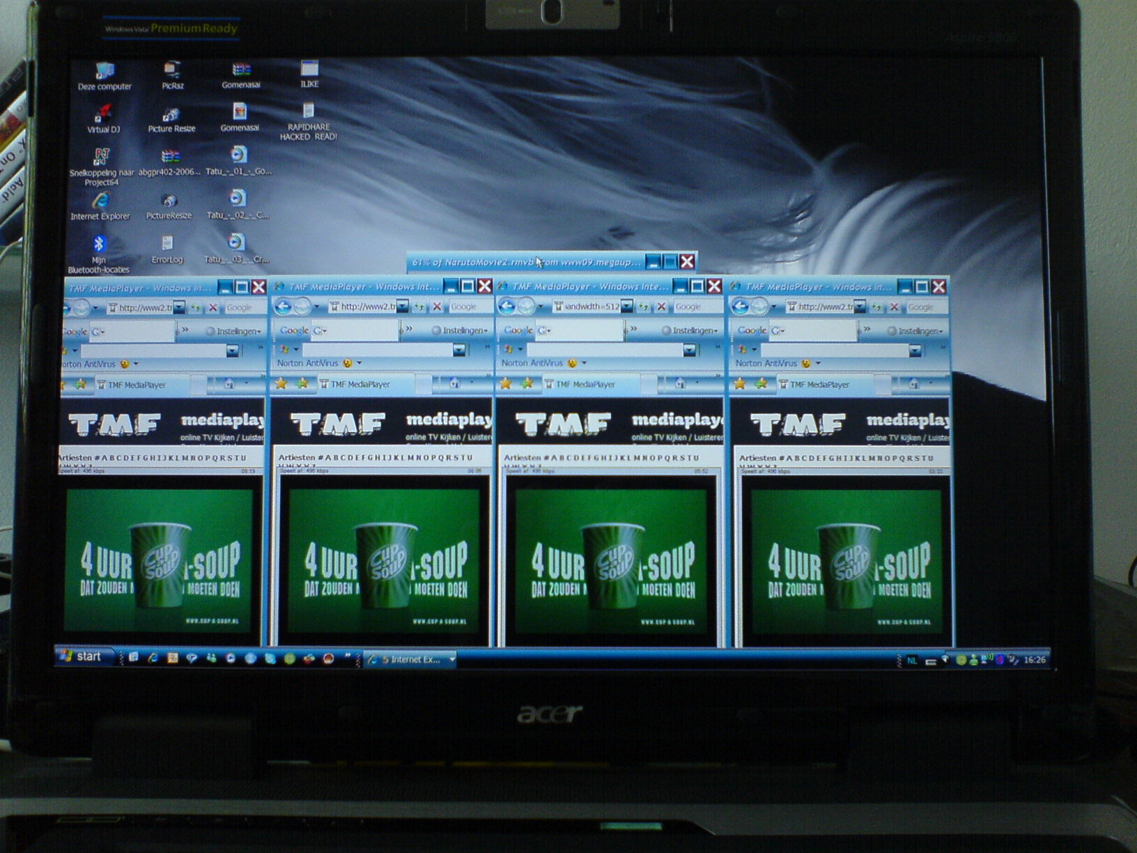Open the Internet Ex... taskbar group
This screenshot has height=853, width=1137.
(410, 659)
